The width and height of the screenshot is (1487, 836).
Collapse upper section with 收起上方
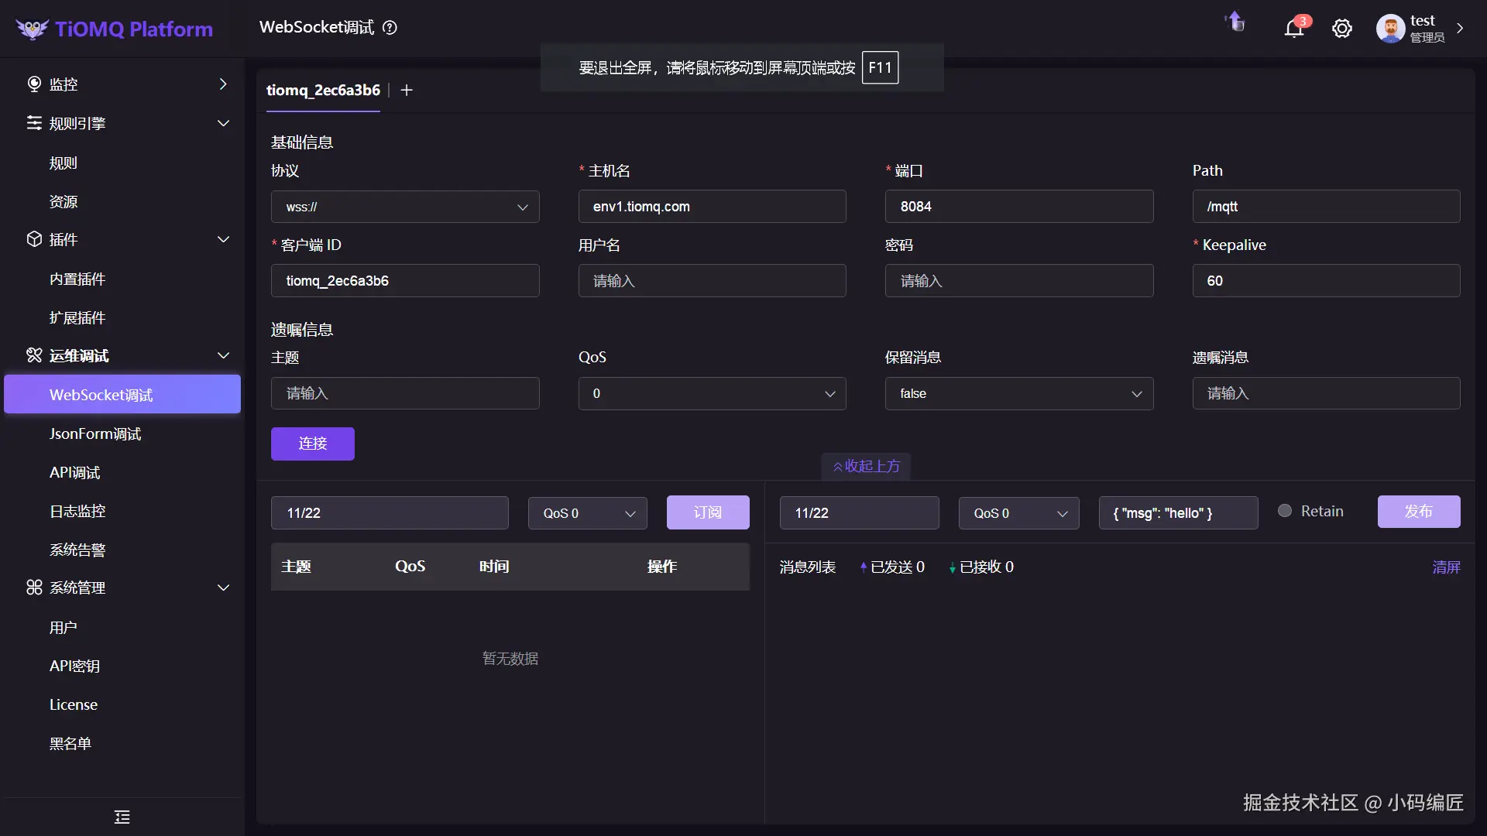(866, 466)
